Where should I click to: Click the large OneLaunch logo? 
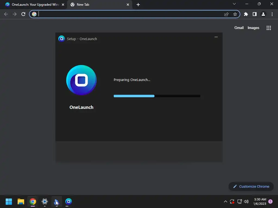pyautogui.click(x=81, y=80)
